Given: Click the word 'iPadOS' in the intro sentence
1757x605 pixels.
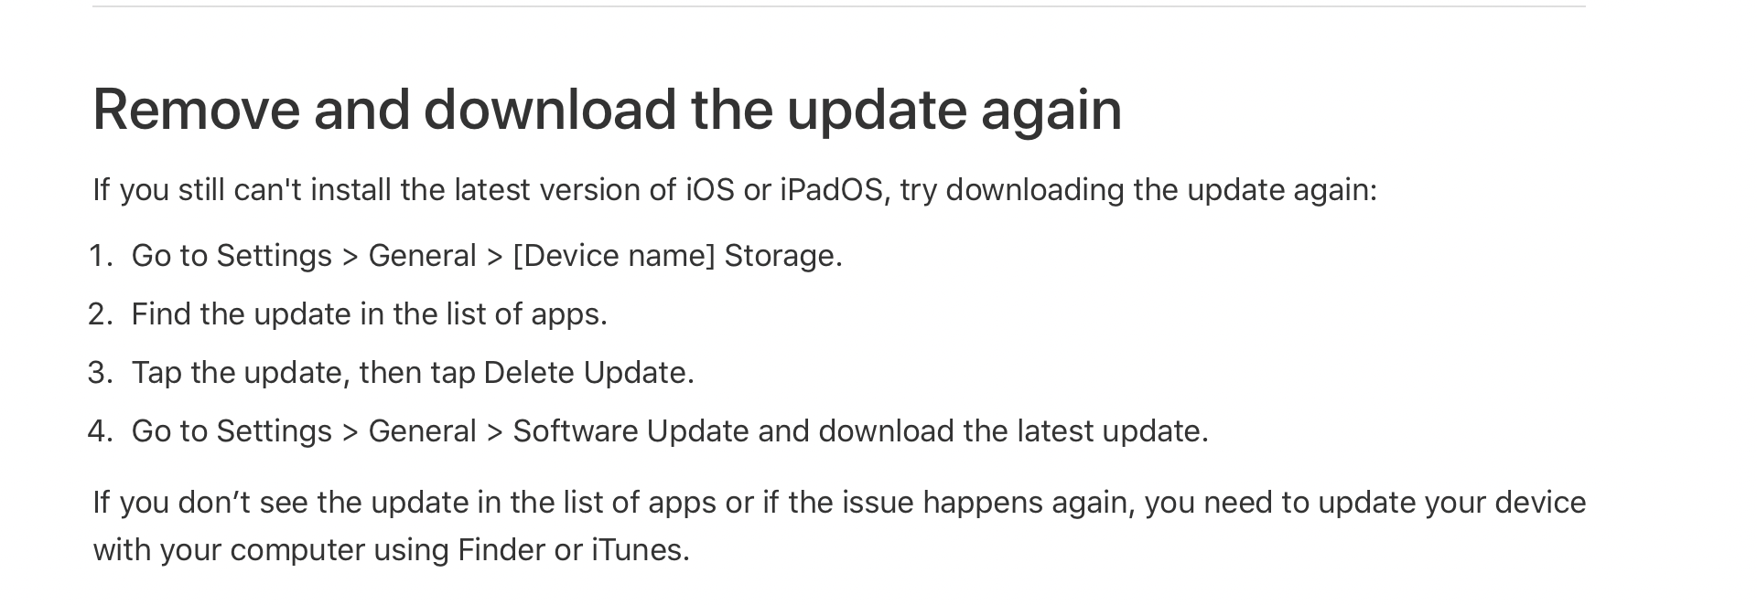Looking at the screenshot, I should (832, 190).
